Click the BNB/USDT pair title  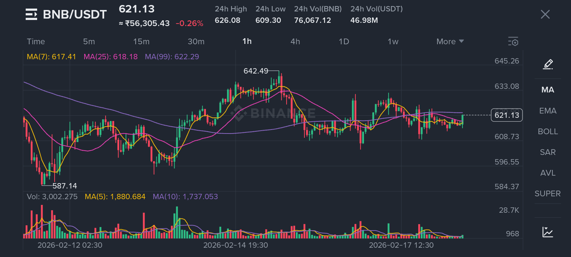(x=75, y=14)
